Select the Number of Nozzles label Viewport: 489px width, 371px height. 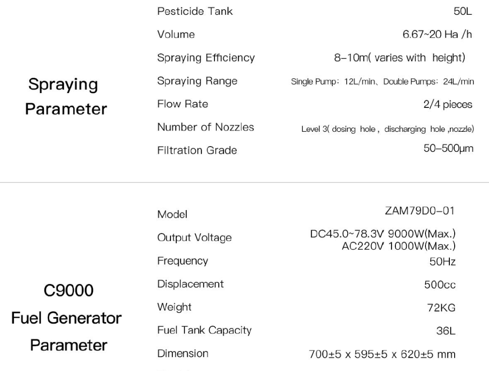205,127
